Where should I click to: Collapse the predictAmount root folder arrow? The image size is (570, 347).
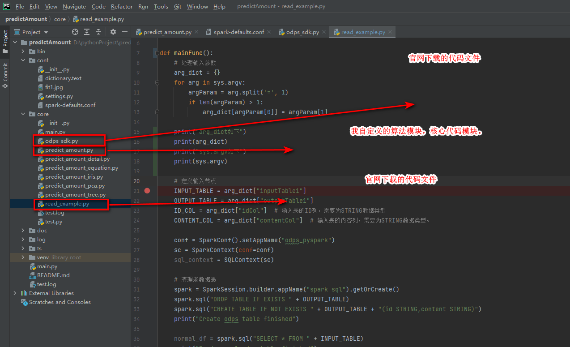click(x=15, y=42)
